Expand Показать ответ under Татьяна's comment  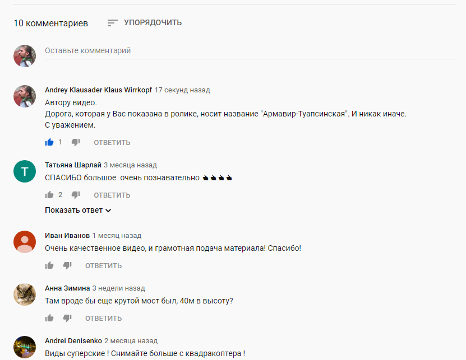pyautogui.click(x=78, y=210)
